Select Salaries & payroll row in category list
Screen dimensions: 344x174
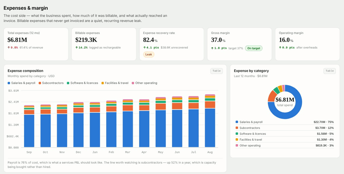tap(284, 122)
